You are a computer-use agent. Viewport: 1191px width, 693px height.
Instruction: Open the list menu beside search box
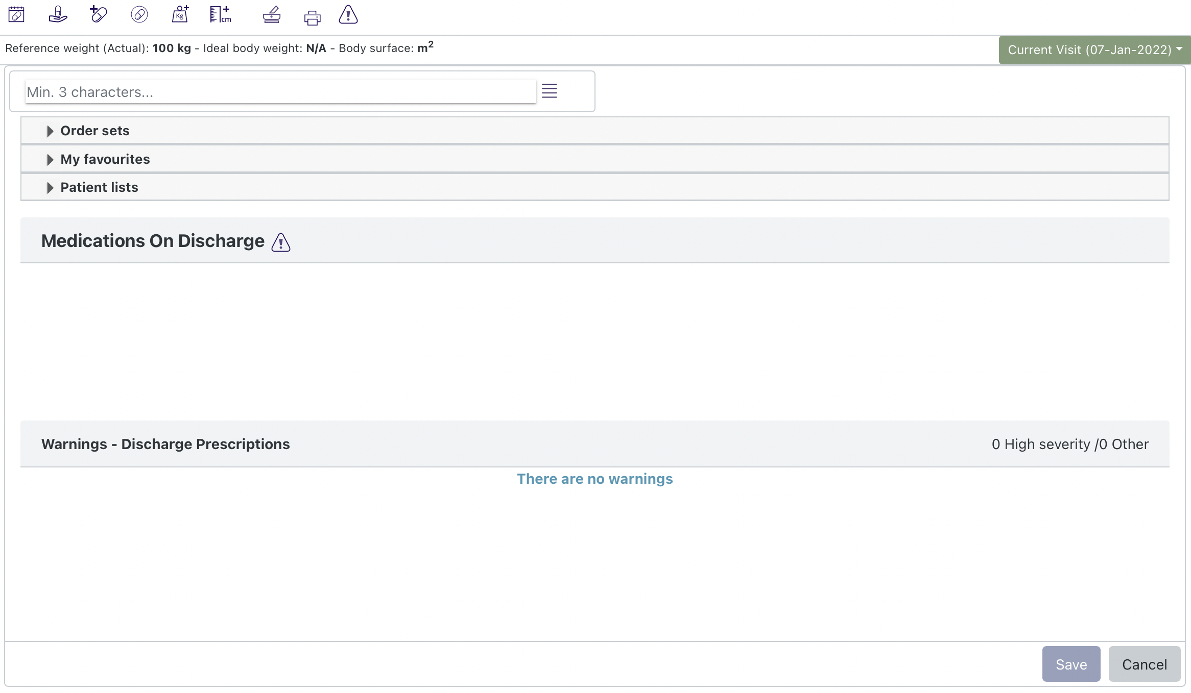(550, 91)
